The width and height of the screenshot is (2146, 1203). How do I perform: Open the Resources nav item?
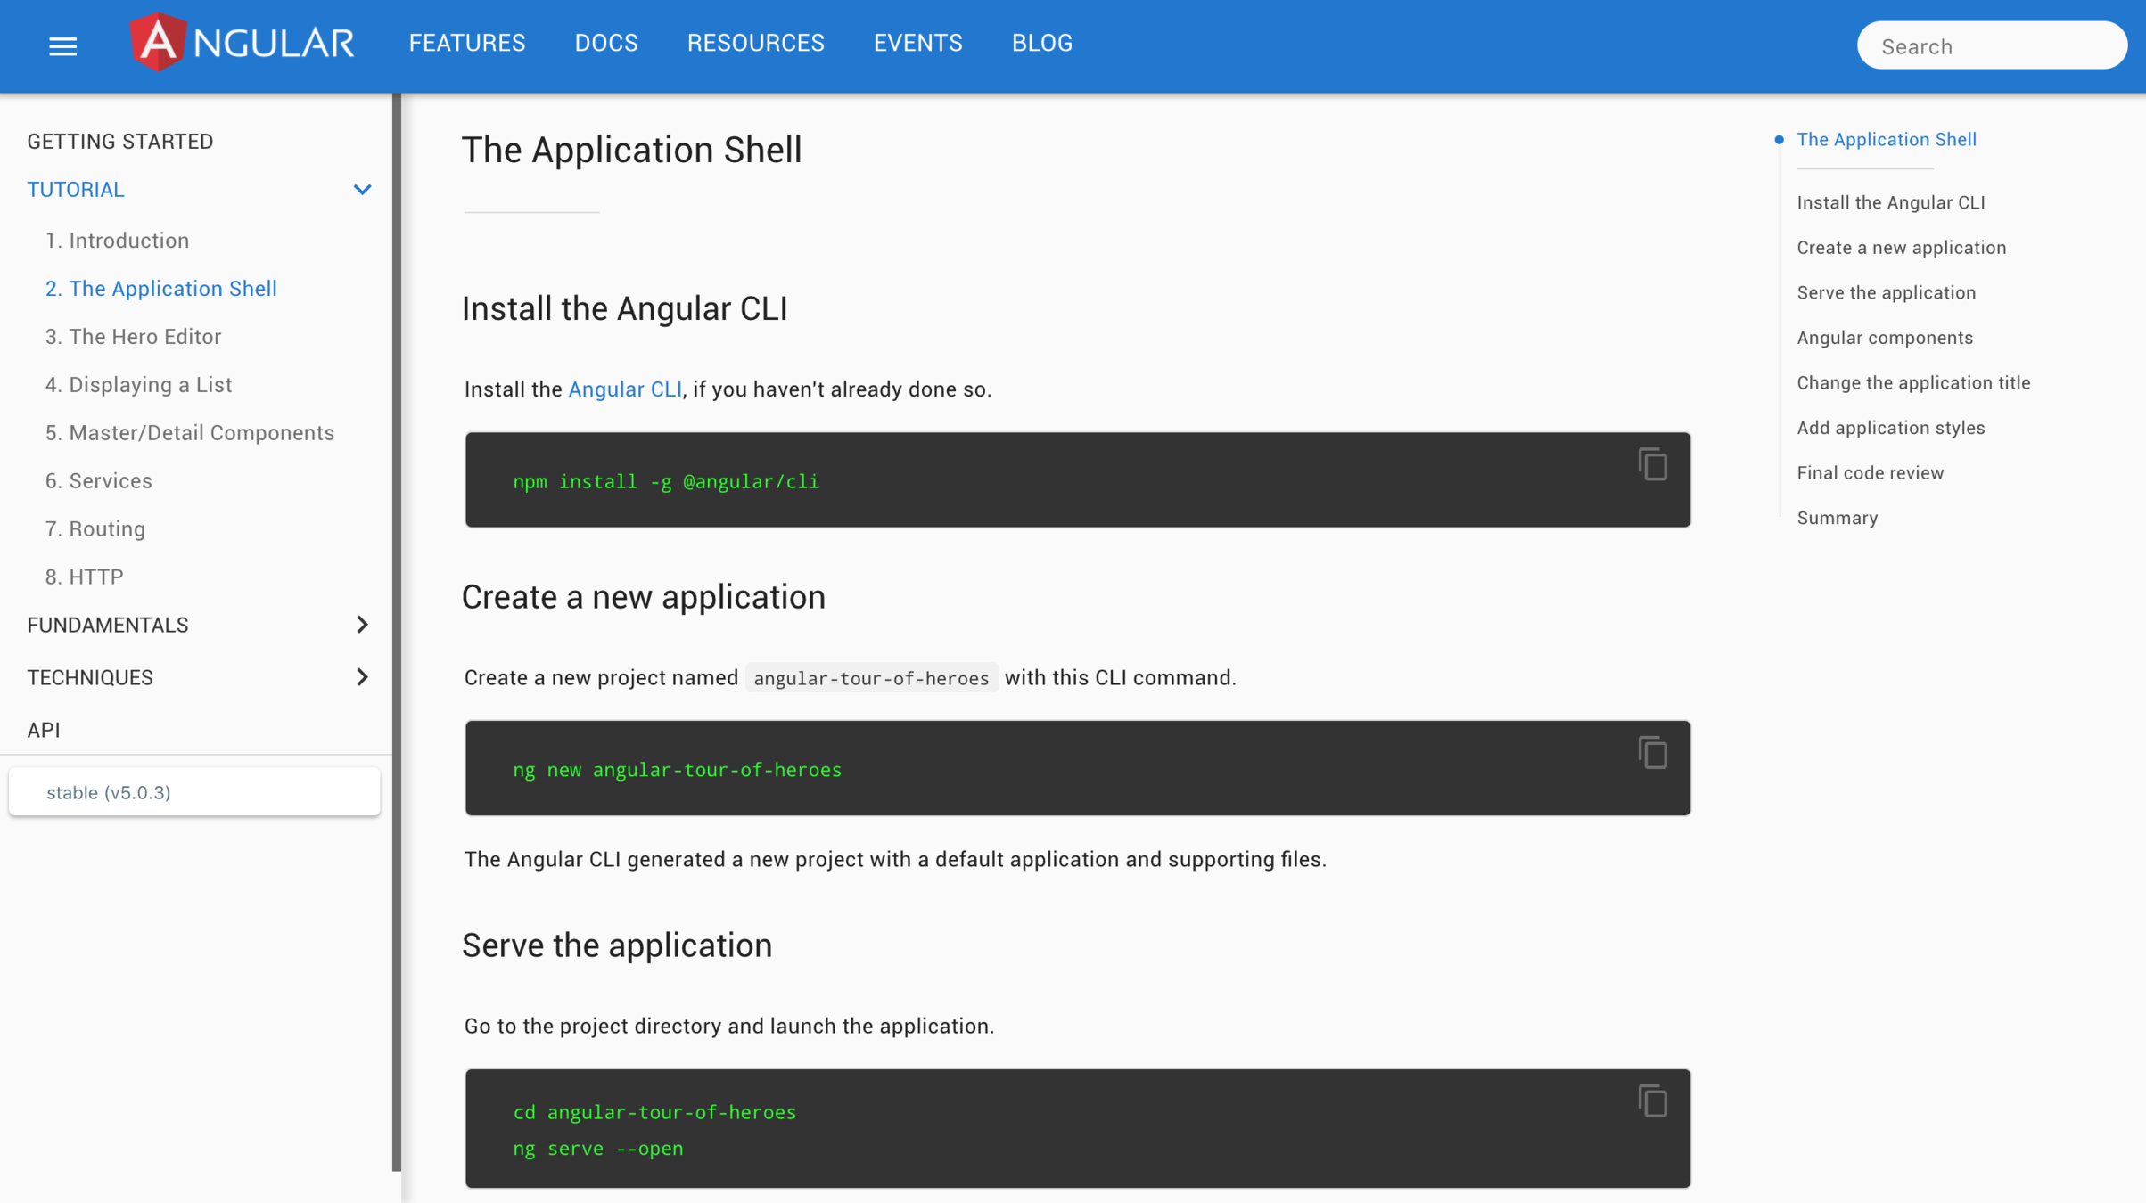(755, 43)
